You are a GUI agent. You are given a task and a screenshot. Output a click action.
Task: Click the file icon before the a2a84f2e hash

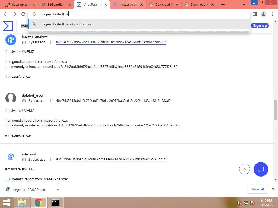coord(52,42)
